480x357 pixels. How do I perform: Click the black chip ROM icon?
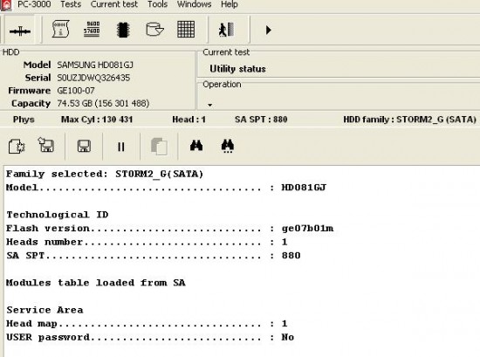[123, 30]
